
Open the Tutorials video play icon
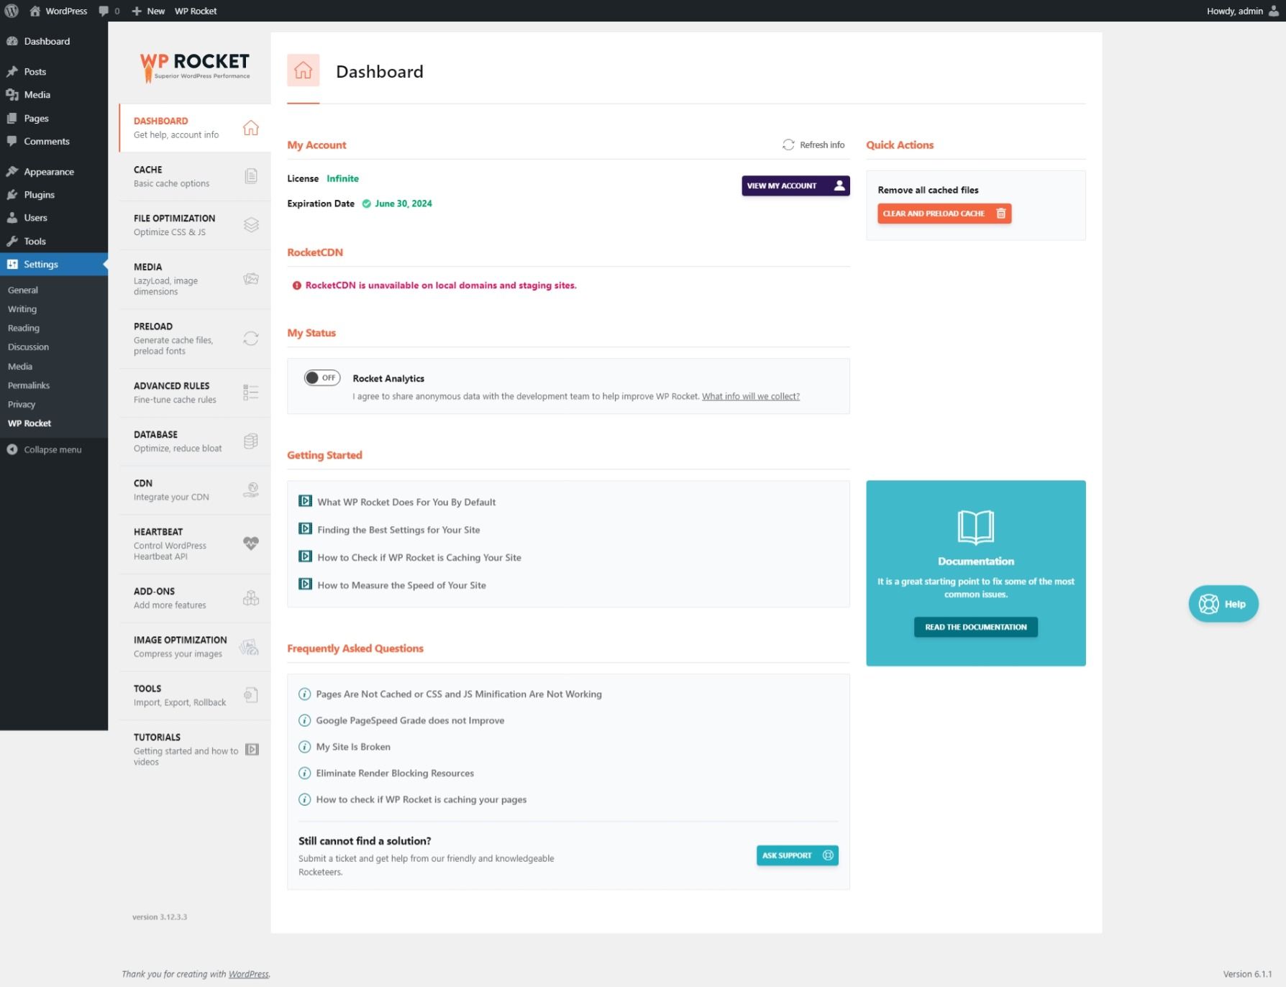(252, 750)
